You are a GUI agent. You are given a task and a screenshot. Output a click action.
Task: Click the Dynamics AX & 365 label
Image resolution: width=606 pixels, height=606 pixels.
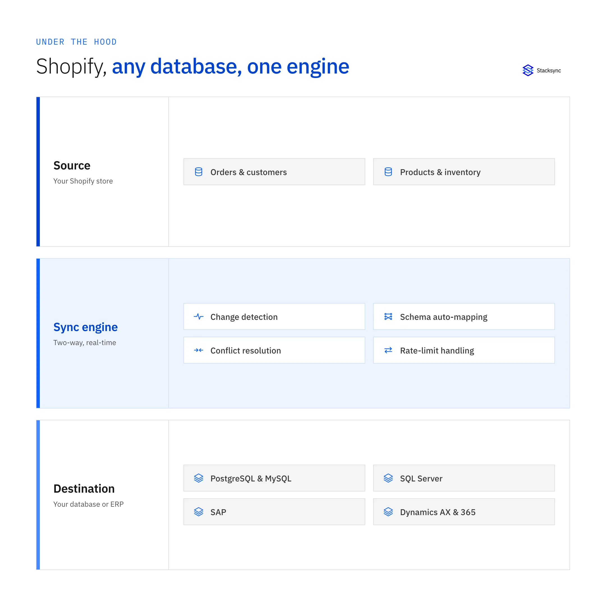pos(438,512)
